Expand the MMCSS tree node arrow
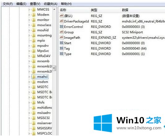 point(29,10)
